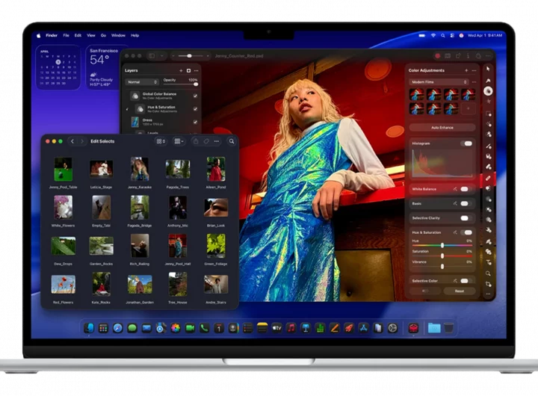The image size is (538, 396).
Task: Uncheck the Global Color Balance layer checkbox
Action: [195, 96]
